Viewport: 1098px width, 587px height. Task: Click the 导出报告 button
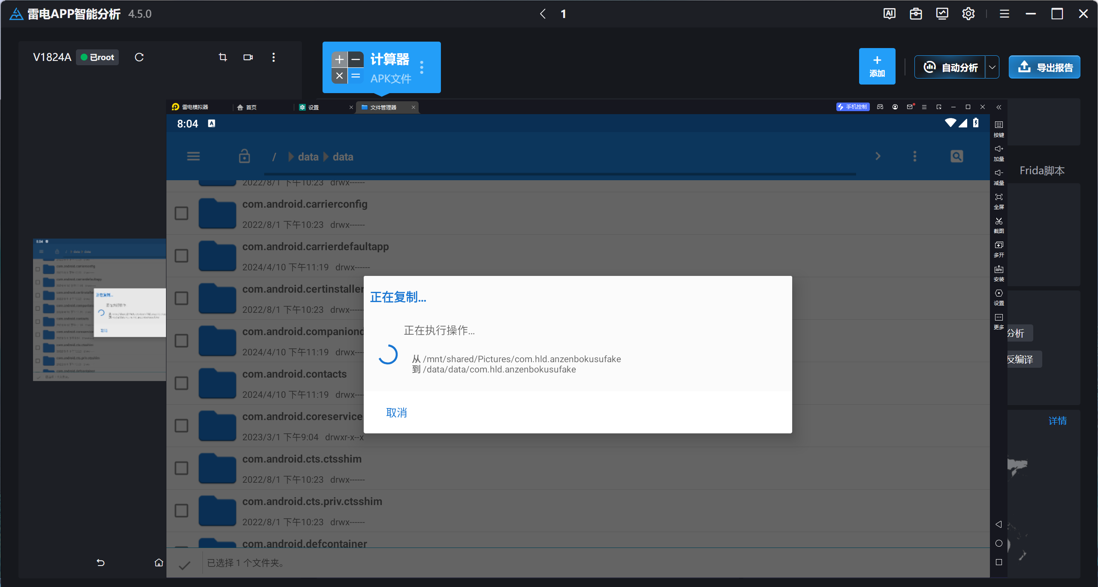coord(1044,67)
